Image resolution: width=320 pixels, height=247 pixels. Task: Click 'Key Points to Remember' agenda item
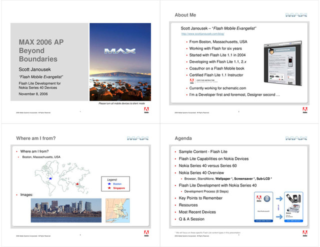point(200,198)
